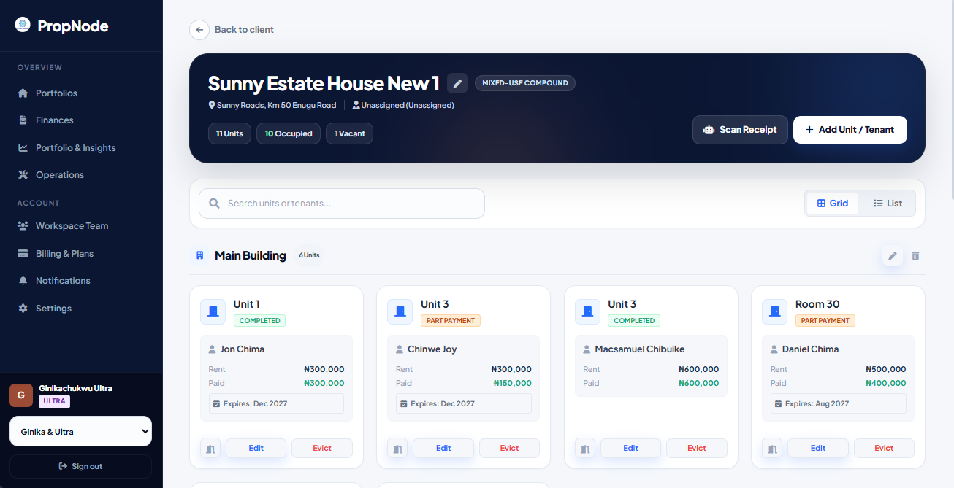954x488 pixels.
Task: Click Add Unit / Tenant button
Action: (850, 130)
